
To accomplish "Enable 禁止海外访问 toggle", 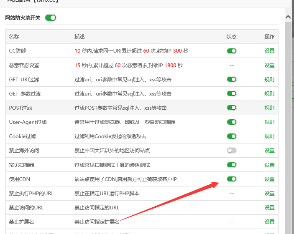I will pos(231,151).
